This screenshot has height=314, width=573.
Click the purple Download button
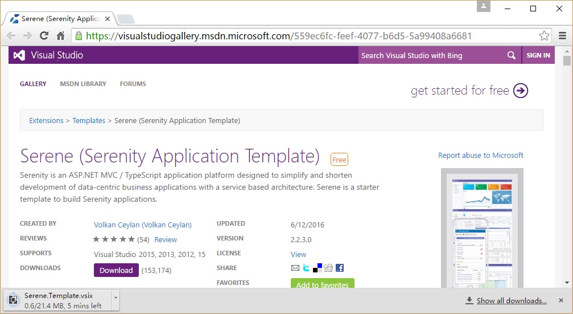point(116,270)
